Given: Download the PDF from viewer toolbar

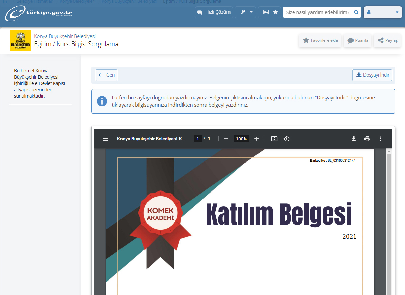Looking at the screenshot, I should coord(354,139).
